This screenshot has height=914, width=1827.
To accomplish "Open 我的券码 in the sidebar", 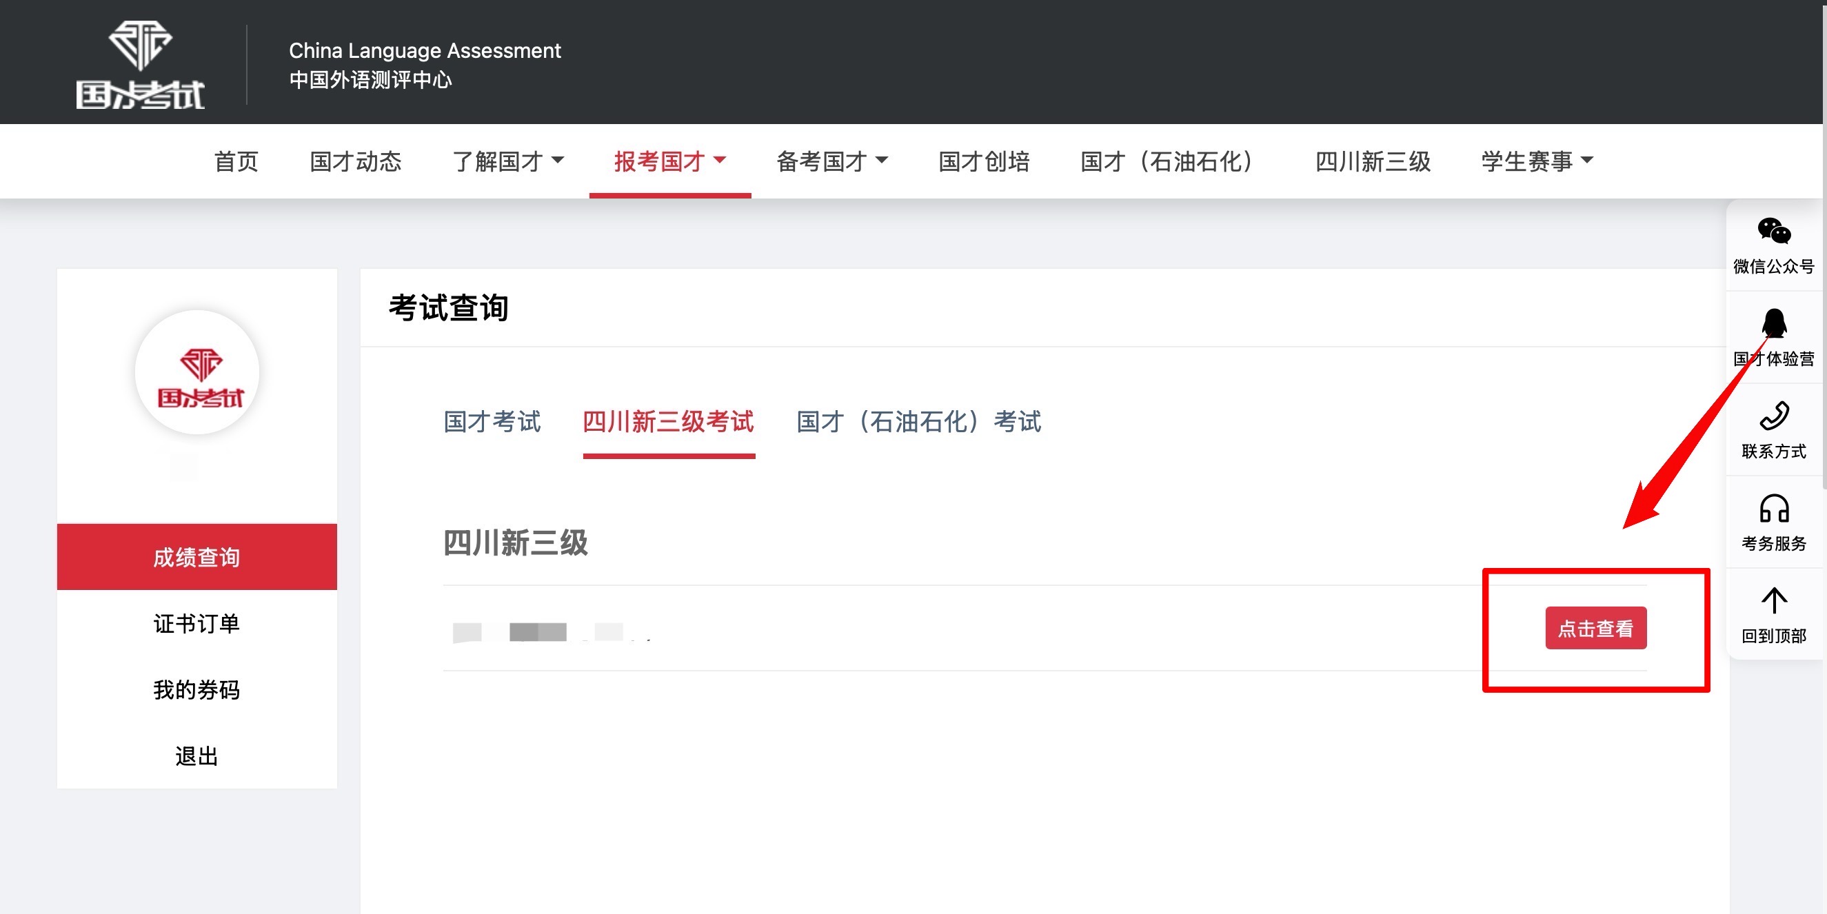I will [x=197, y=690].
